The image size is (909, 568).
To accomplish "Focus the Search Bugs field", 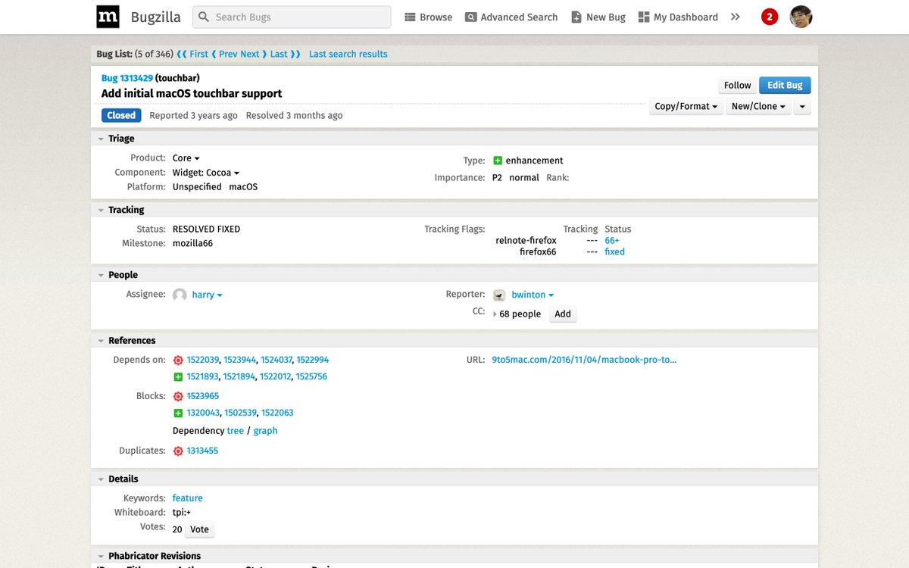I will tap(292, 17).
